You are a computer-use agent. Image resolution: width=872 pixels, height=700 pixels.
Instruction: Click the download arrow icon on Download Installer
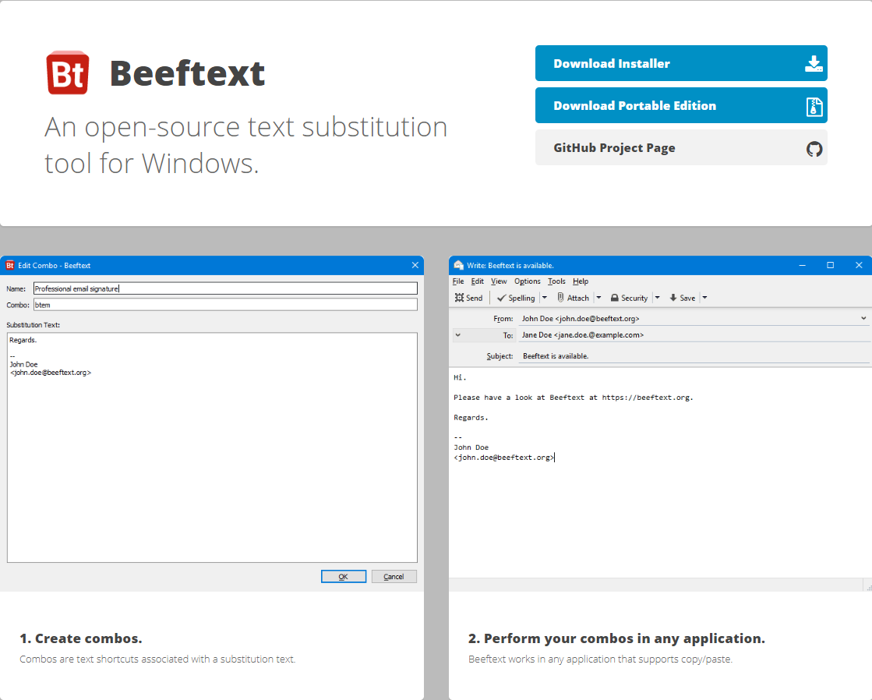(x=814, y=63)
